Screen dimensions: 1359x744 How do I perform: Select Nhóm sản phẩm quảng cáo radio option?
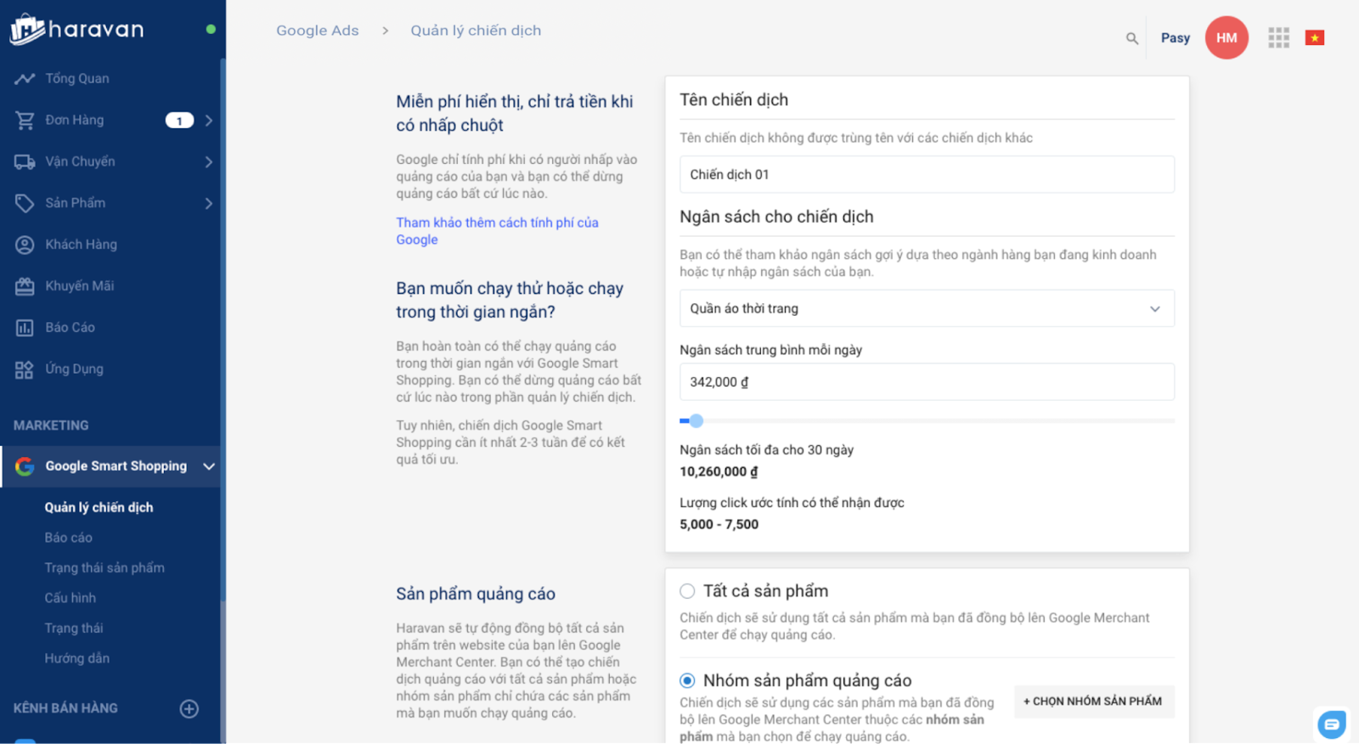pos(687,680)
